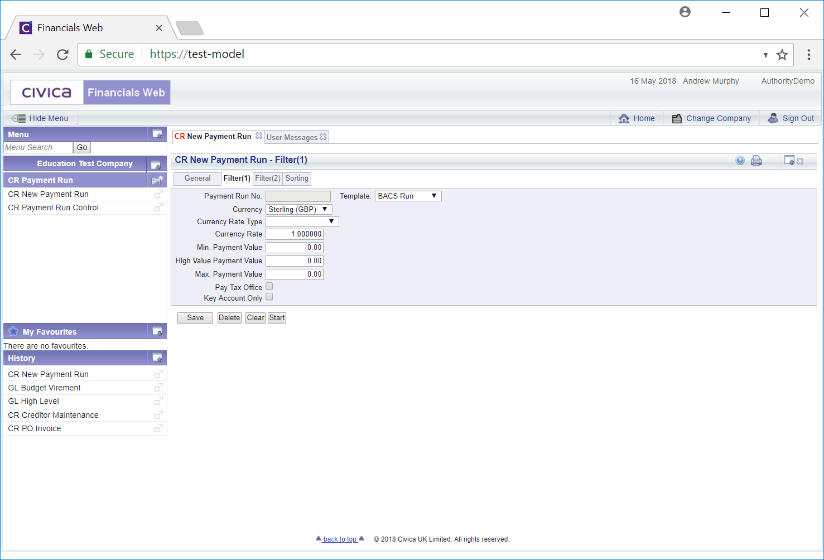Click the browser address bar URL
This screenshot has width=824, height=560.
(x=197, y=54)
